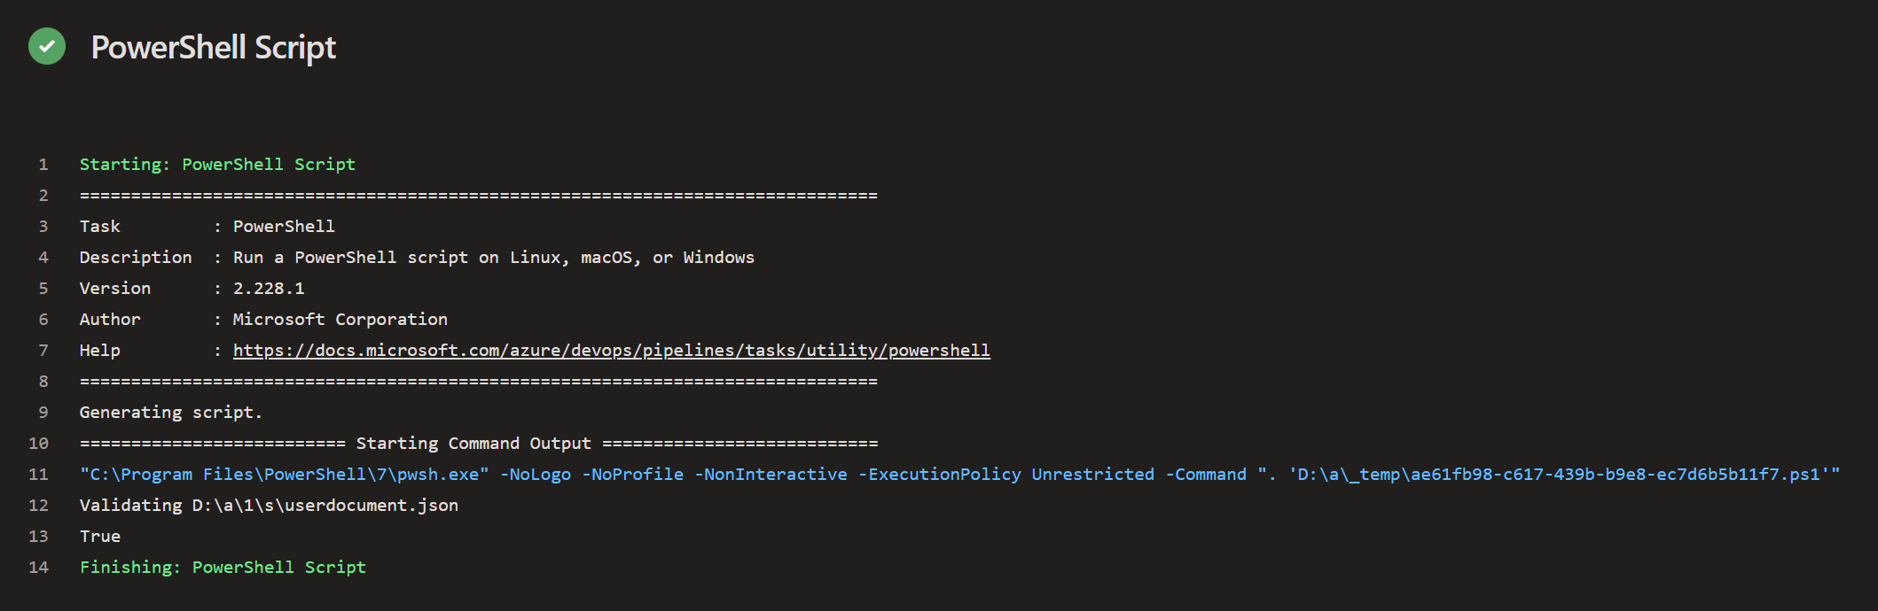Select the Description log line text
Screen dimensions: 1878x611
[x=417, y=258]
